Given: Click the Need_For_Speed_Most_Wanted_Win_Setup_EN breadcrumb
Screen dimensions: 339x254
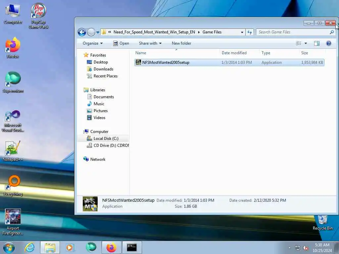Looking at the screenshot, I should click(x=154, y=32).
